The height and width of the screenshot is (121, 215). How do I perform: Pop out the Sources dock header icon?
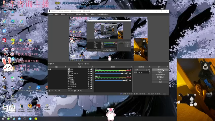pos(92,67)
